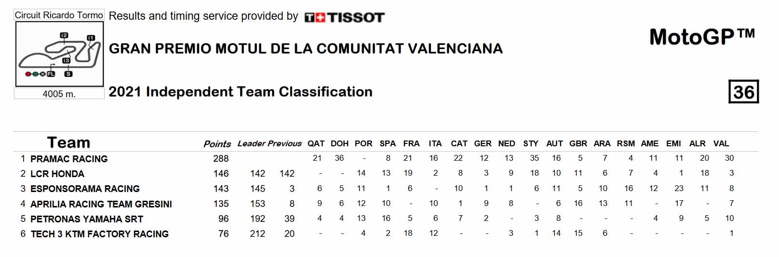The height and width of the screenshot is (257, 779).
Task: Click TECH 3 KTM FACTORY RACING
Action: tap(100, 234)
